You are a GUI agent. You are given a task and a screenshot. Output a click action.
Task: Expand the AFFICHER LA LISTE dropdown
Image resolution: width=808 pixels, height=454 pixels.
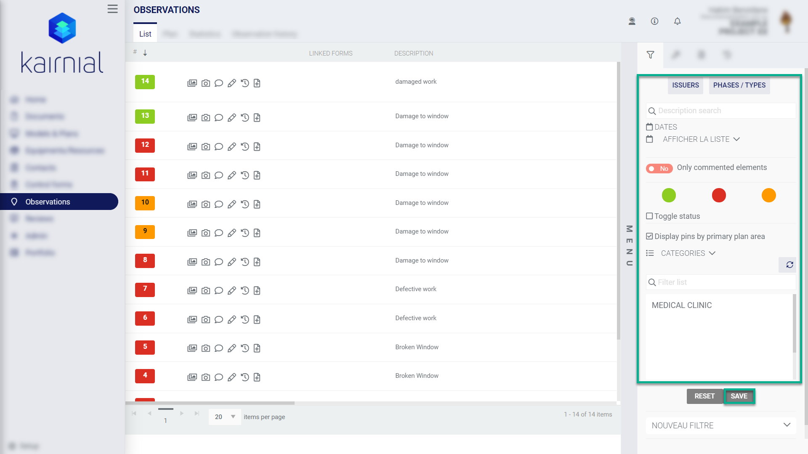701,139
